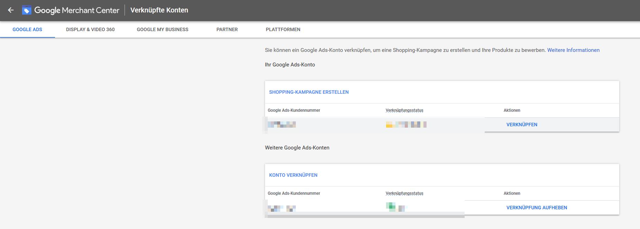
Task: Click Aktionen header in first table
Action: pos(512,110)
